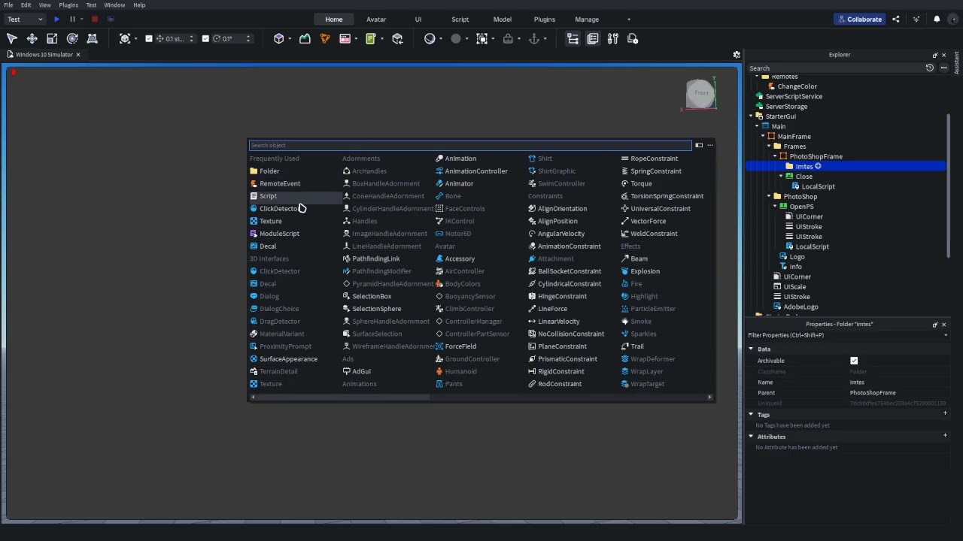Click the insert object popup horizontal scrollbar
This screenshot has width=963, height=541.
coord(342,397)
